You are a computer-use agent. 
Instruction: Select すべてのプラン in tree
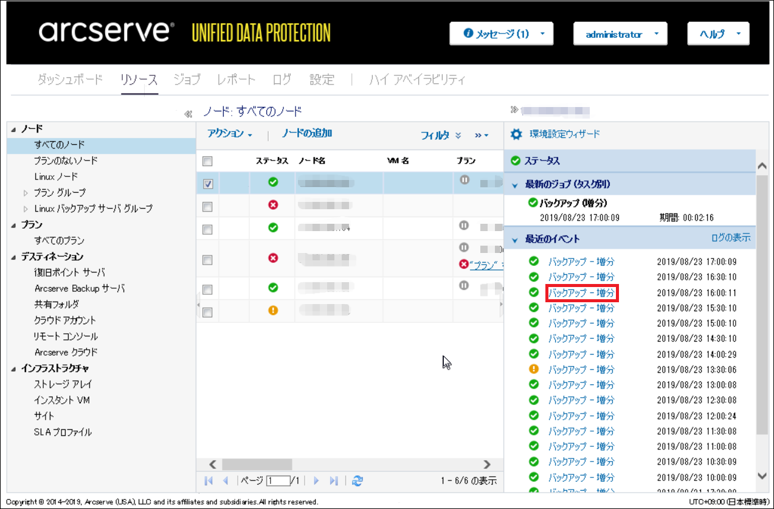point(59,241)
